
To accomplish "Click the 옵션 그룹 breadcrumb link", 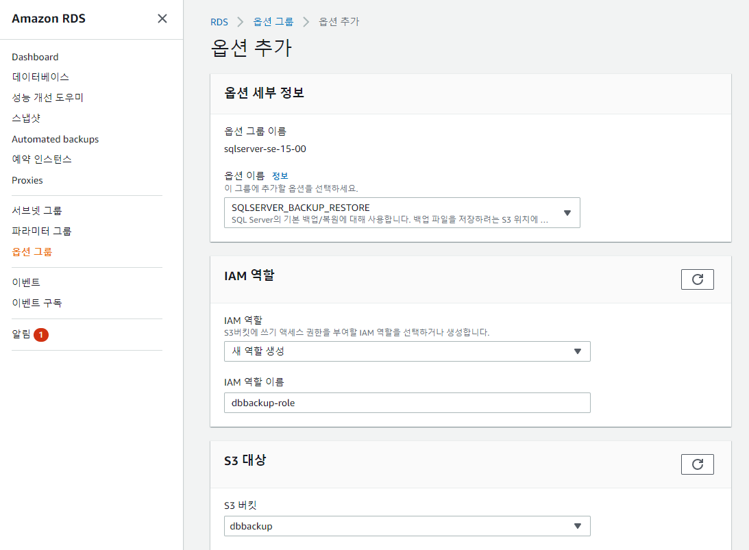I will coord(273,21).
